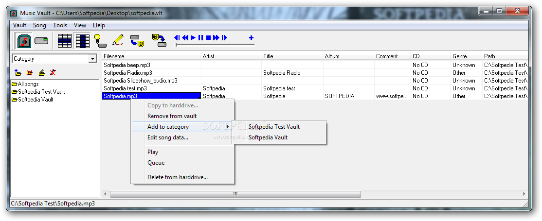The height and width of the screenshot is (221, 542).
Task: Skip to the previous track
Action: click(x=177, y=37)
